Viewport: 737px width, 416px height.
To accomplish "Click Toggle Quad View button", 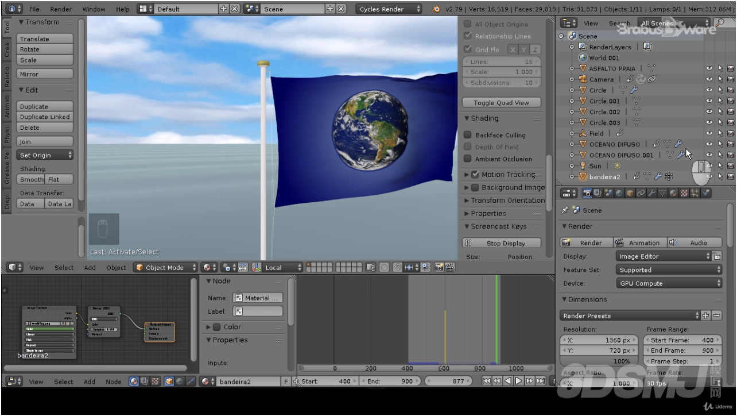I will click(x=501, y=103).
